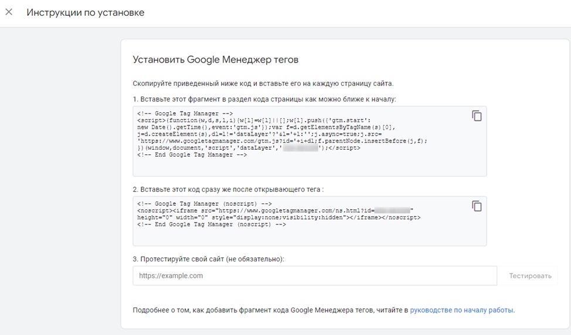Click inside the first script code box

(310, 141)
